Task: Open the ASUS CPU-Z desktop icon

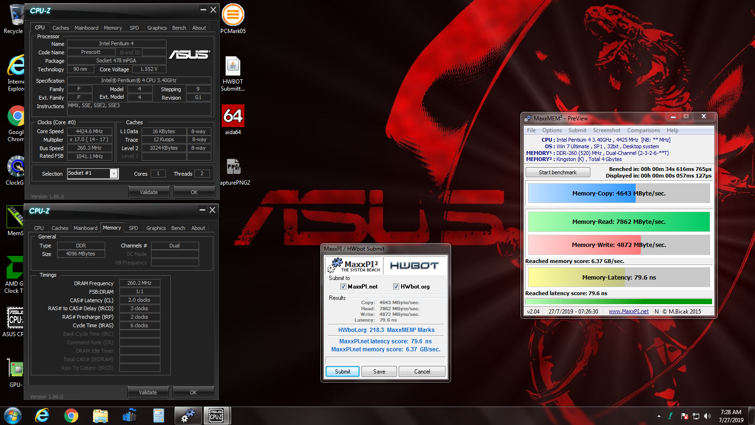Action: [x=14, y=322]
